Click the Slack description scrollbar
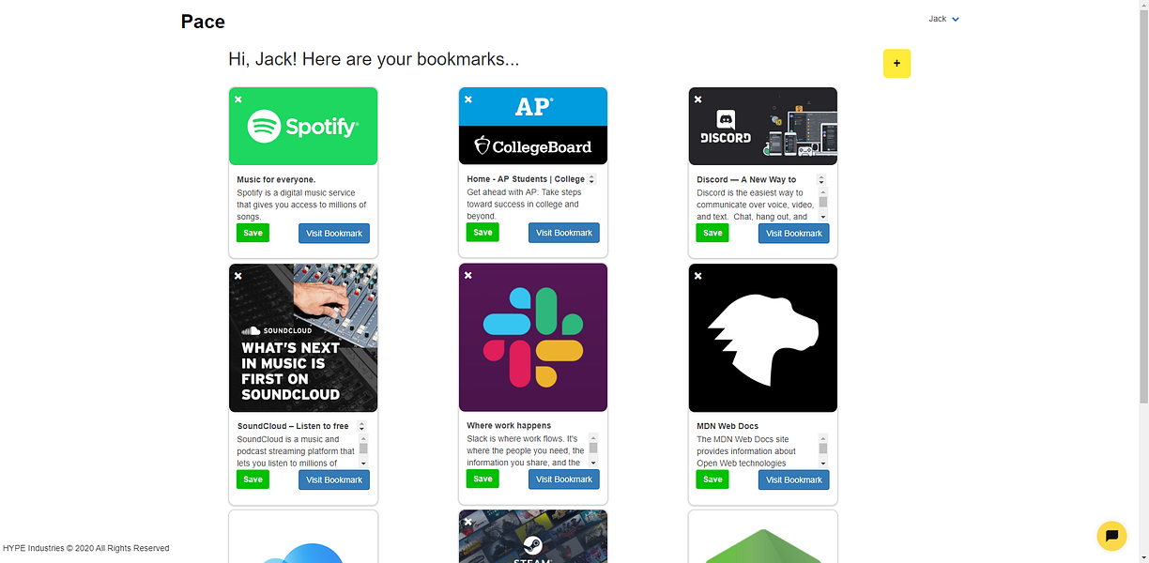This screenshot has width=1149, height=563. tap(593, 450)
